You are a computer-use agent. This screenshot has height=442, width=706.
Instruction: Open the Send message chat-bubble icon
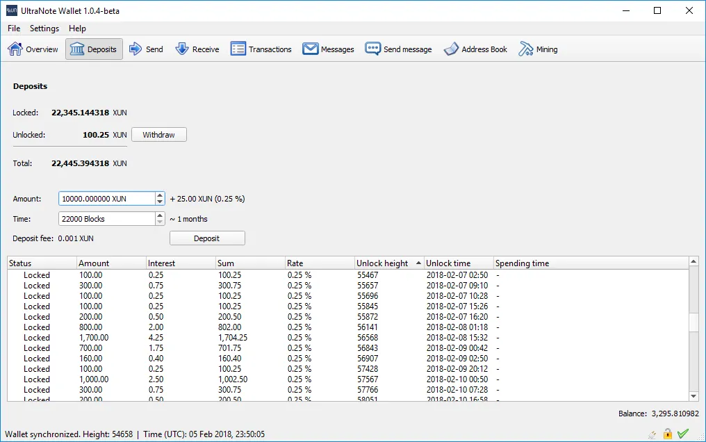pyautogui.click(x=372, y=49)
